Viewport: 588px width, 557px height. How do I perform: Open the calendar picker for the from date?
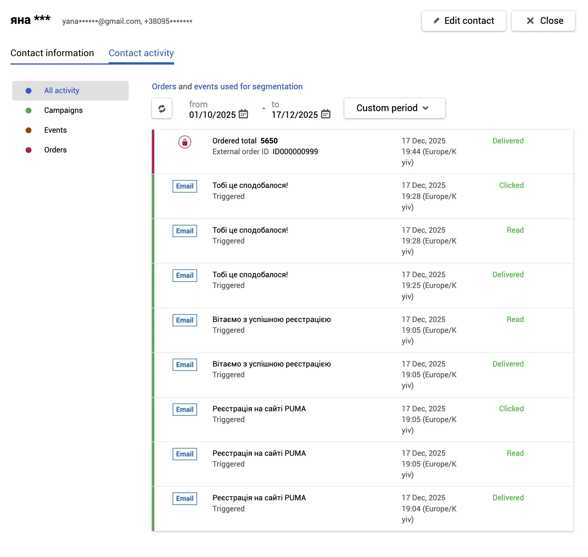pos(243,114)
